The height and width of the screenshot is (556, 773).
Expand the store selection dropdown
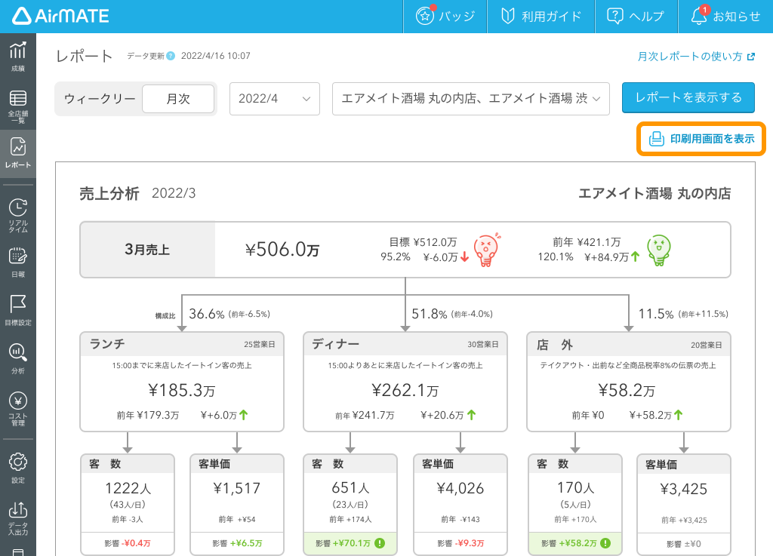tap(470, 98)
